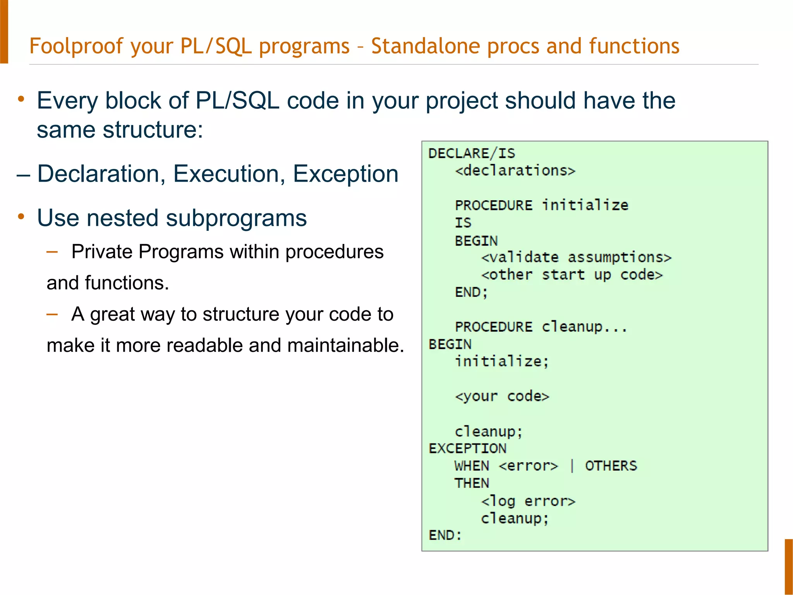Click '<your code>' placeholder line
The width and height of the screenshot is (793, 595).
pos(502,396)
